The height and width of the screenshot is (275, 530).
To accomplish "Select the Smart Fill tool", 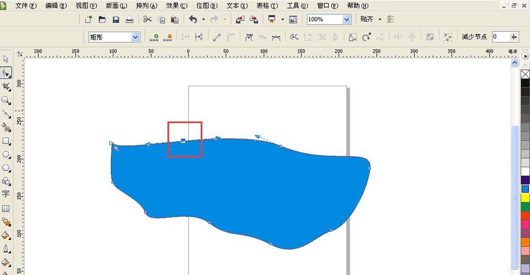I will pos(6,127).
